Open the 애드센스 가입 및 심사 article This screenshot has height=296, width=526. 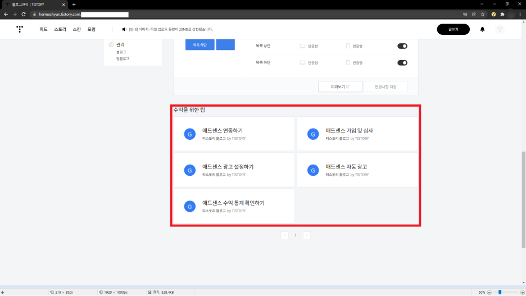point(349,130)
